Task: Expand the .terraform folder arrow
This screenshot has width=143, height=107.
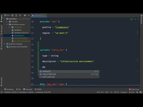Action: [9, 27]
